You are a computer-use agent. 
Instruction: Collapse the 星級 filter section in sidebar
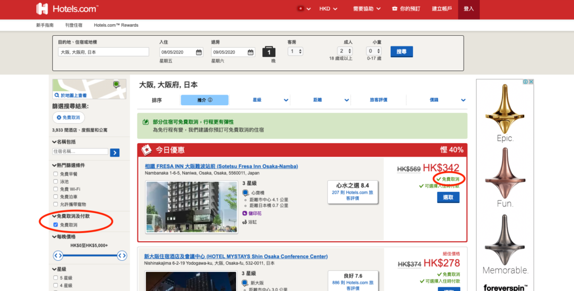point(59,269)
